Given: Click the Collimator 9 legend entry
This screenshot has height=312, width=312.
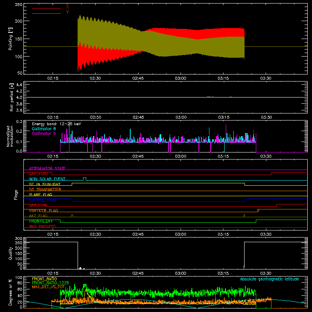Looking at the screenshot, I should pyautogui.click(x=44, y=133).
